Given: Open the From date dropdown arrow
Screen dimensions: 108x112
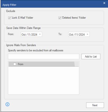Looking at the screenshot, I should click(x=40, y=34).
